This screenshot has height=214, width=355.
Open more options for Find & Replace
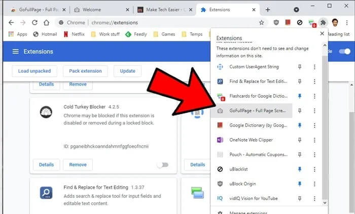[x=314, y=81]
